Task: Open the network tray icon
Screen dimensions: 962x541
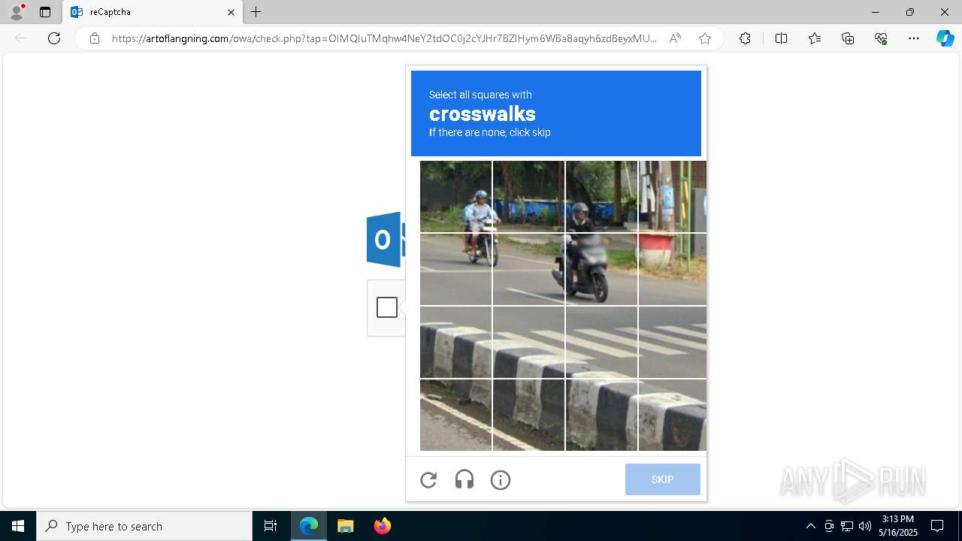Action: (847, 526)
